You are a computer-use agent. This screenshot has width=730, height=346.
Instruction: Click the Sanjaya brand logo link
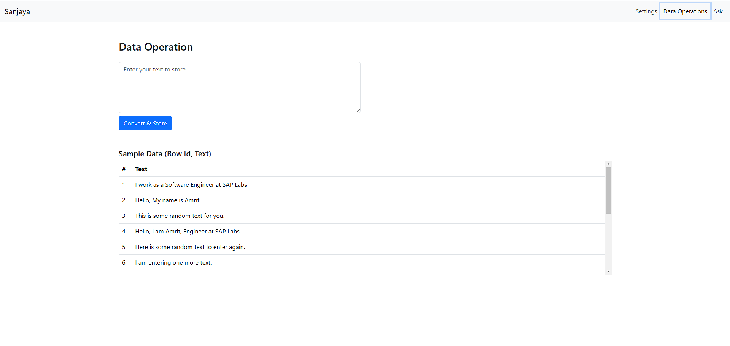click(x=17, y=11)
